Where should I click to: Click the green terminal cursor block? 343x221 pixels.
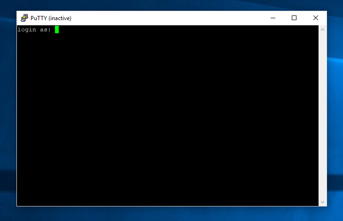pos(57,29)
